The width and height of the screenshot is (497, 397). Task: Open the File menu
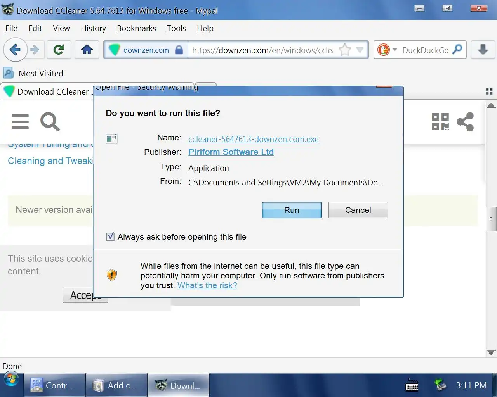point(11,28)
